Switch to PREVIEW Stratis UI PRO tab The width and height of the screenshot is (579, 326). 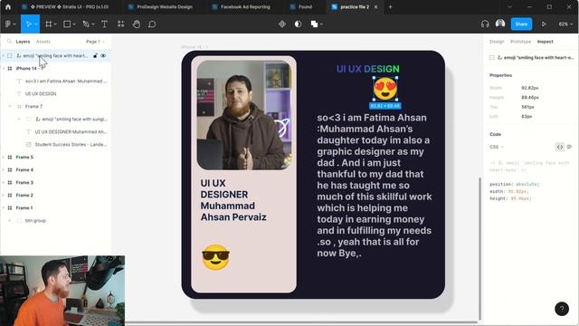coord(65,6)
